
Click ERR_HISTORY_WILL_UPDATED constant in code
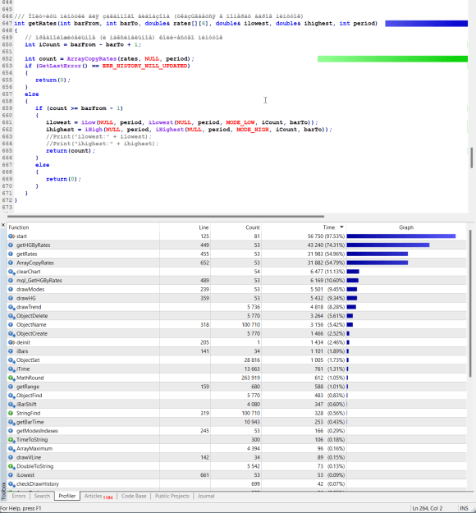[x=145, y=66]
